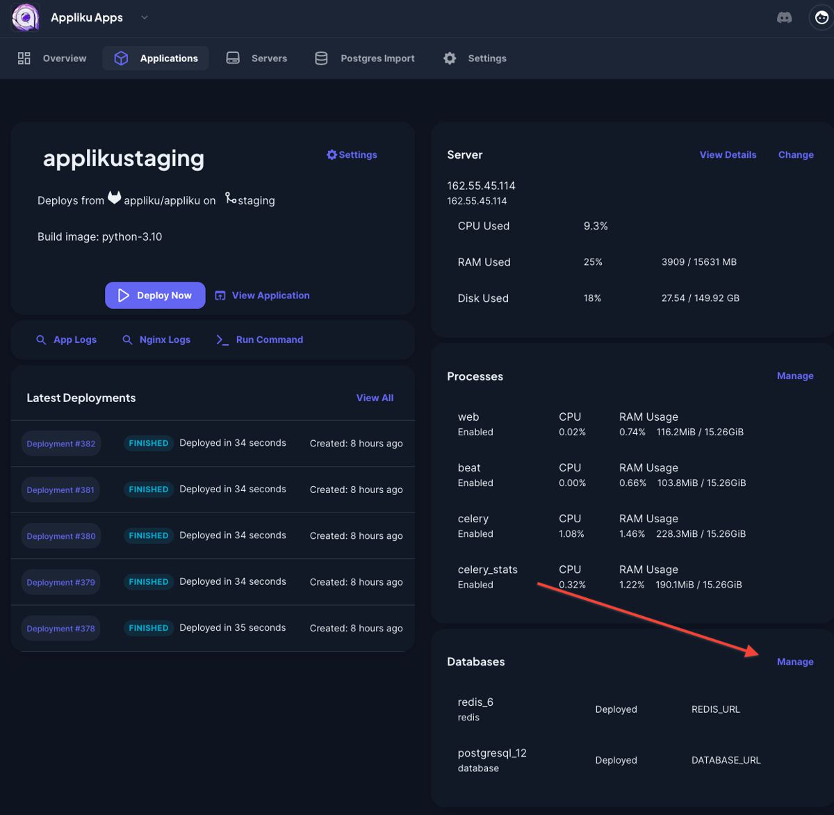834x815 pixels.
Task: Open the Appliku Apps workspace dropdown
Action: point(144,18)
